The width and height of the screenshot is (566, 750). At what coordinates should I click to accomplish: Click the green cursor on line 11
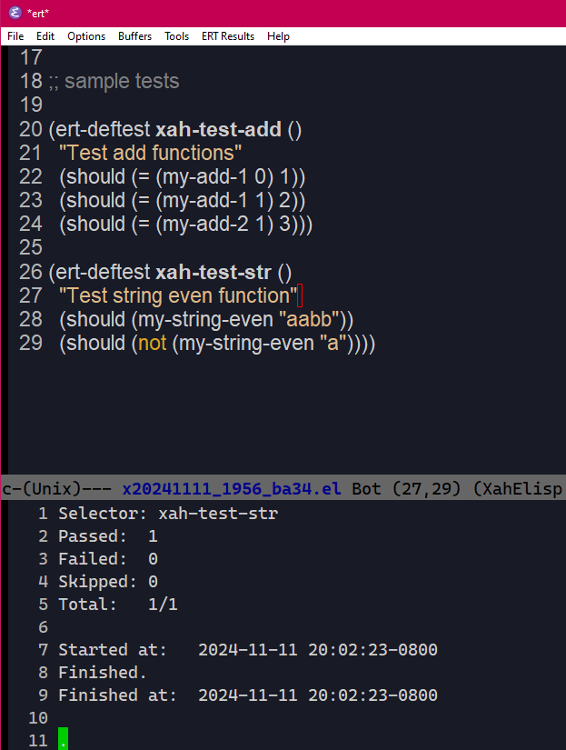coord(62,739)
